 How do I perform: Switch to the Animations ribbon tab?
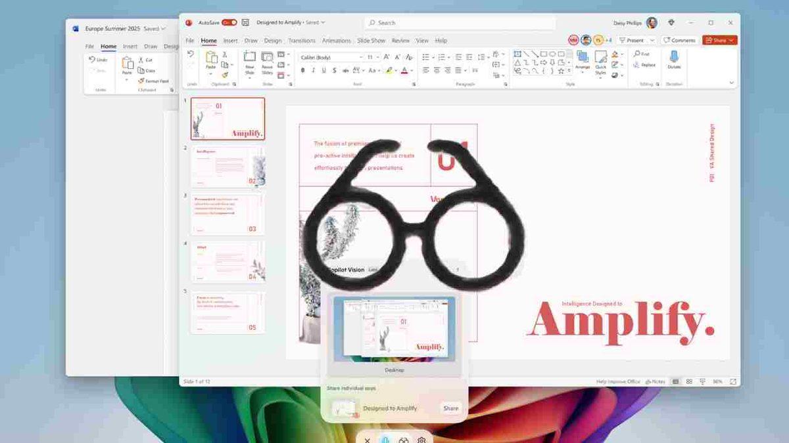336,40
